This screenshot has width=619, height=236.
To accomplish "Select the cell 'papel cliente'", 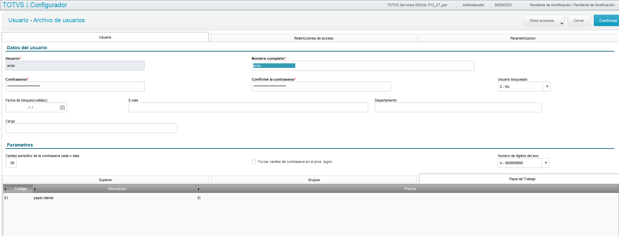I will coord(44,198).
